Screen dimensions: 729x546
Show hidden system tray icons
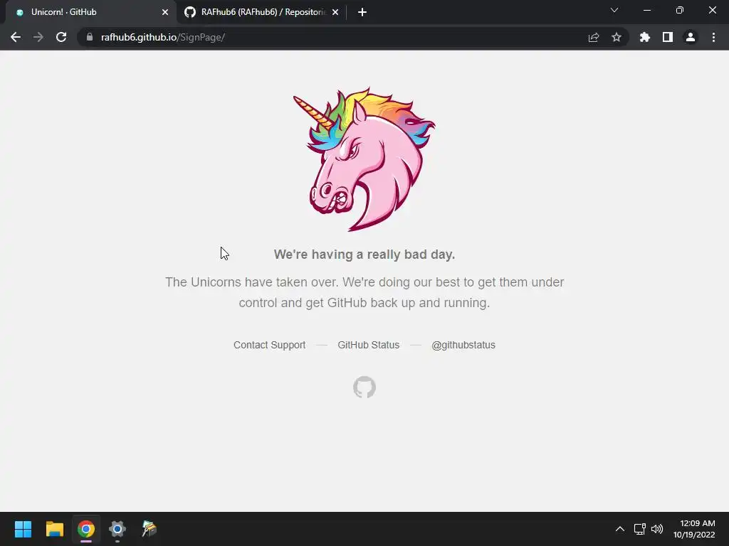pyautogui.click(x=620, y=529)
